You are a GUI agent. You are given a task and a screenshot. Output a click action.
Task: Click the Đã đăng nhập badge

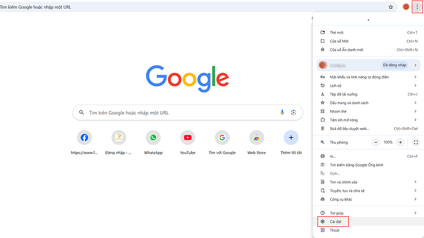[394, 65]
